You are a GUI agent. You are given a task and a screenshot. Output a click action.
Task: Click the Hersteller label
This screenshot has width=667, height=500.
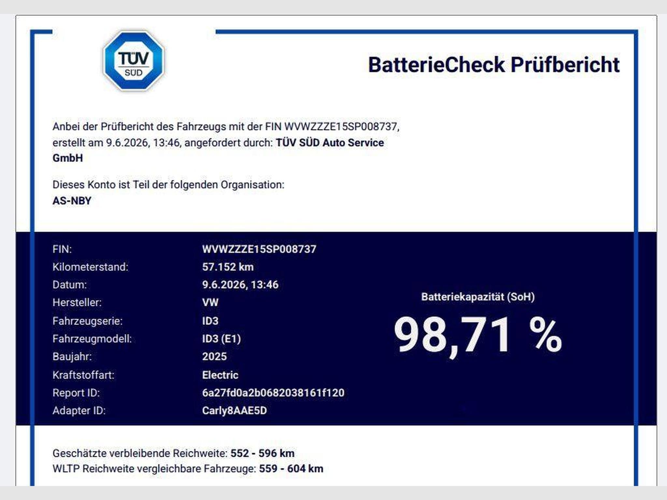tap(77, 302)
